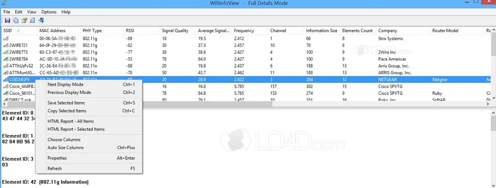Screen dimensions: 496x188
Task: Sort by the Signal Quality column header
Action: pos(178,31)
